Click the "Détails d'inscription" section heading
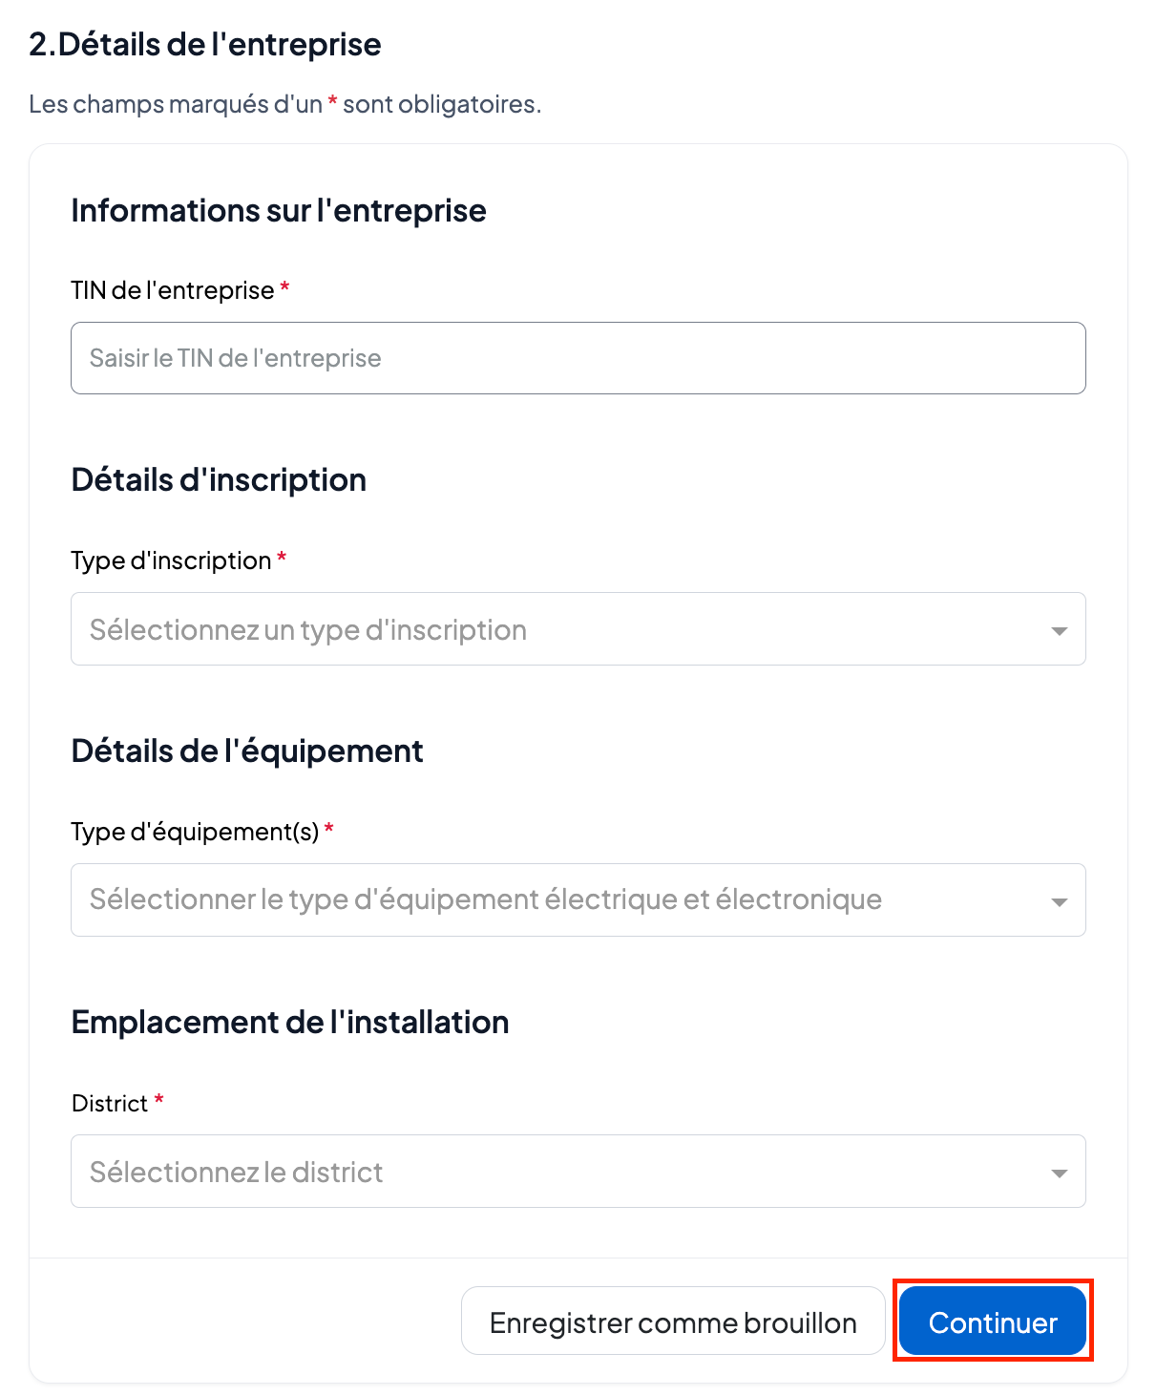The image size is (1156, 1396). [x=219, y=479]
